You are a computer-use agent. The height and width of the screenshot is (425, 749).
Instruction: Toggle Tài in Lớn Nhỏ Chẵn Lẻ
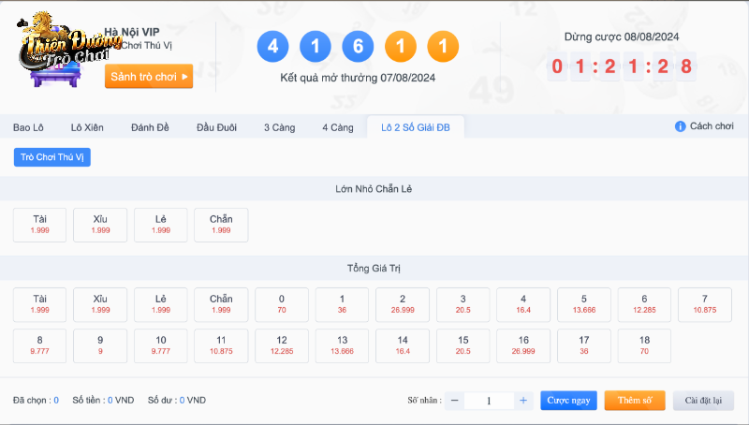tap(39, 225)
